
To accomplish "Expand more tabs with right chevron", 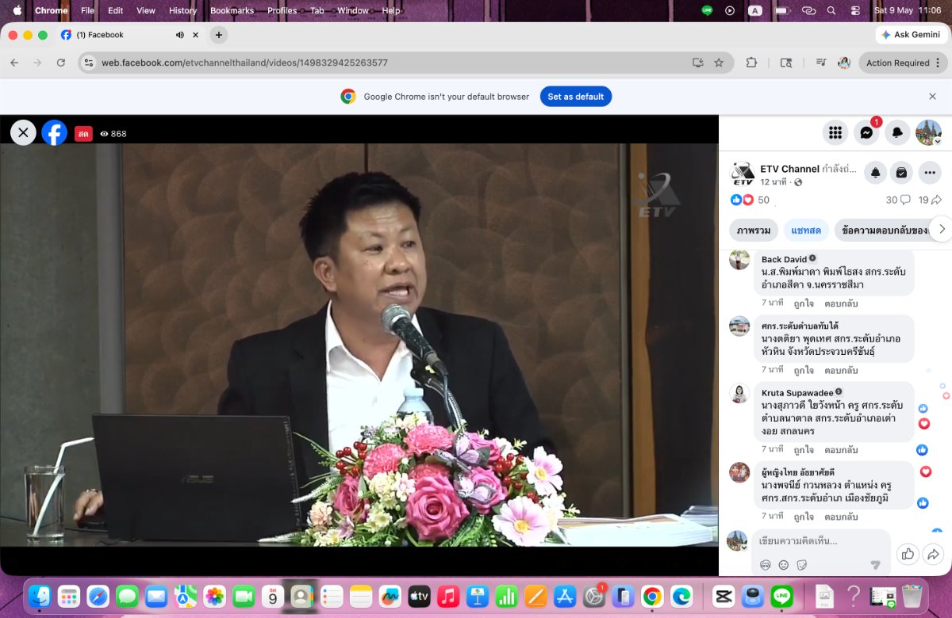I will click(x=941, y=230).
